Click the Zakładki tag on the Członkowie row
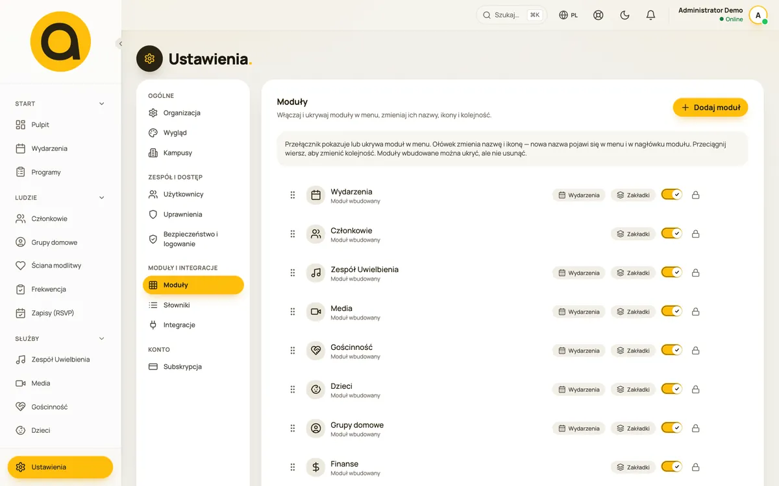 [x=633, y=234]
